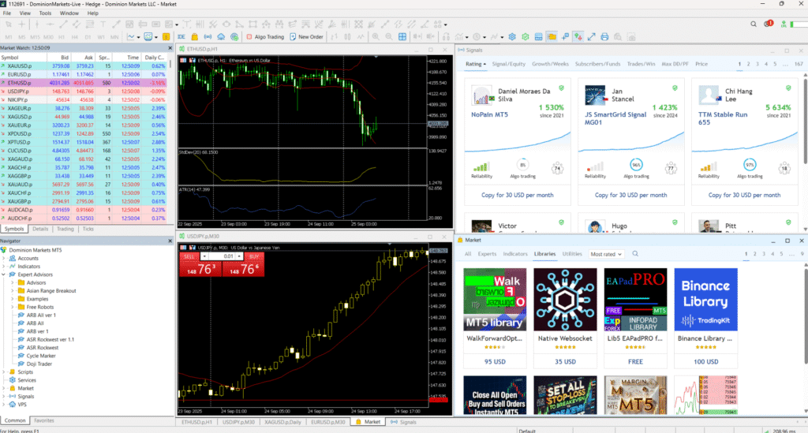Image resolution: width=808 pixels, height=433 pixels.
Task: Click Copy for 30 USD under NoPain MT5
Action: (x=515, y=194)
